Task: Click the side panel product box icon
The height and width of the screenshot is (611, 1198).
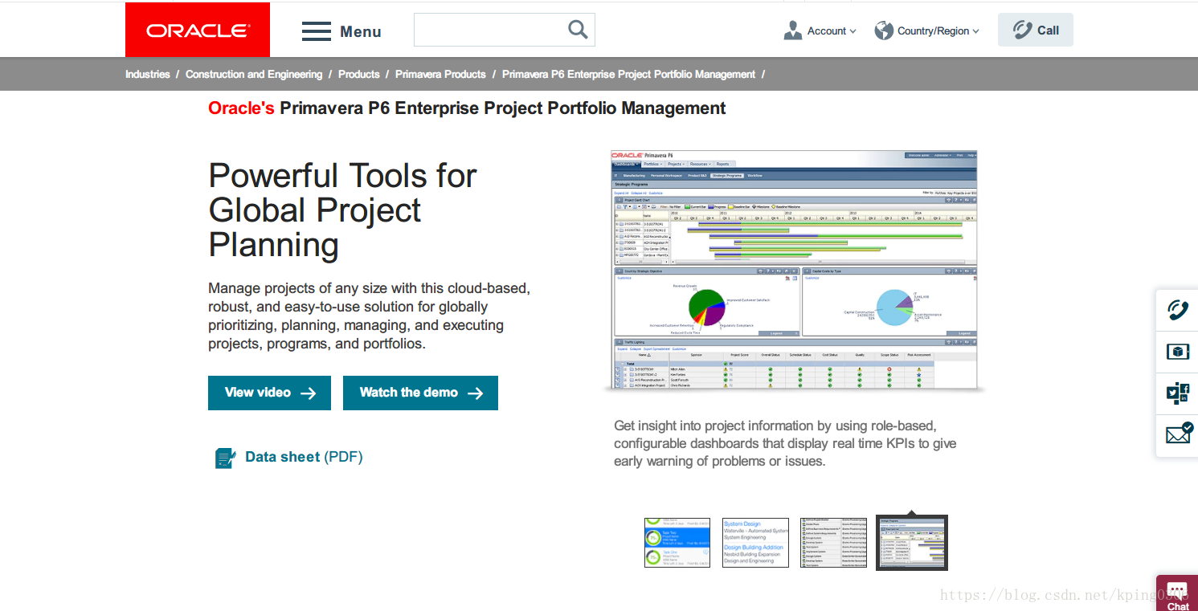Action: (1178, 352)
